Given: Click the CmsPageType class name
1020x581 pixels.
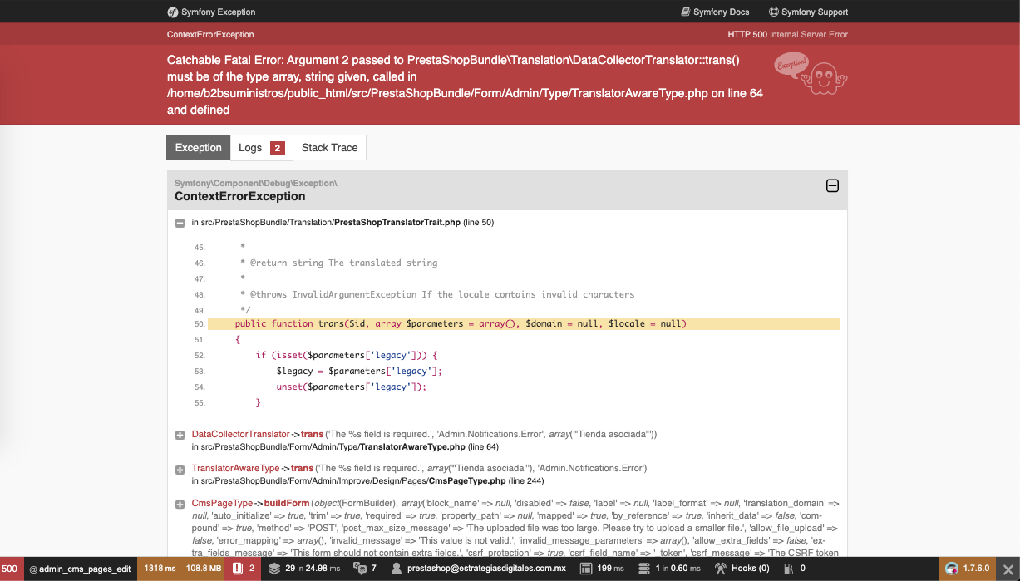Looking at the screenshot, I should 222,503.
